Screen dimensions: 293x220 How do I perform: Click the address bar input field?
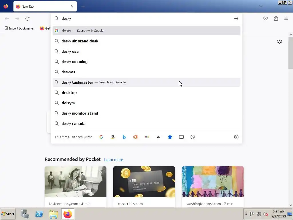[147, 19]
